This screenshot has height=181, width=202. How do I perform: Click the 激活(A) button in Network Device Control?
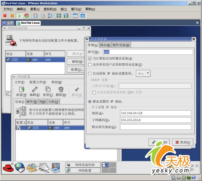point(76,53)
